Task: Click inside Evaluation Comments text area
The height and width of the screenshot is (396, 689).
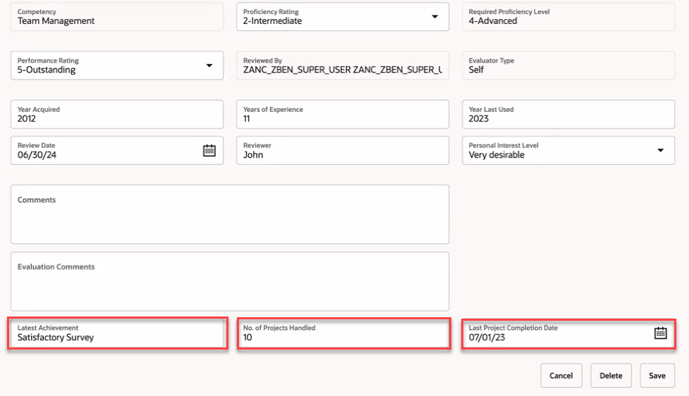Action: [230, 281]
